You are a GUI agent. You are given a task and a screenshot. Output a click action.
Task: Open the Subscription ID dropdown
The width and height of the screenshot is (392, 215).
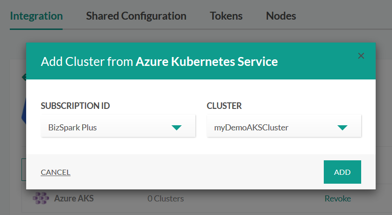(x=118, y=127)
